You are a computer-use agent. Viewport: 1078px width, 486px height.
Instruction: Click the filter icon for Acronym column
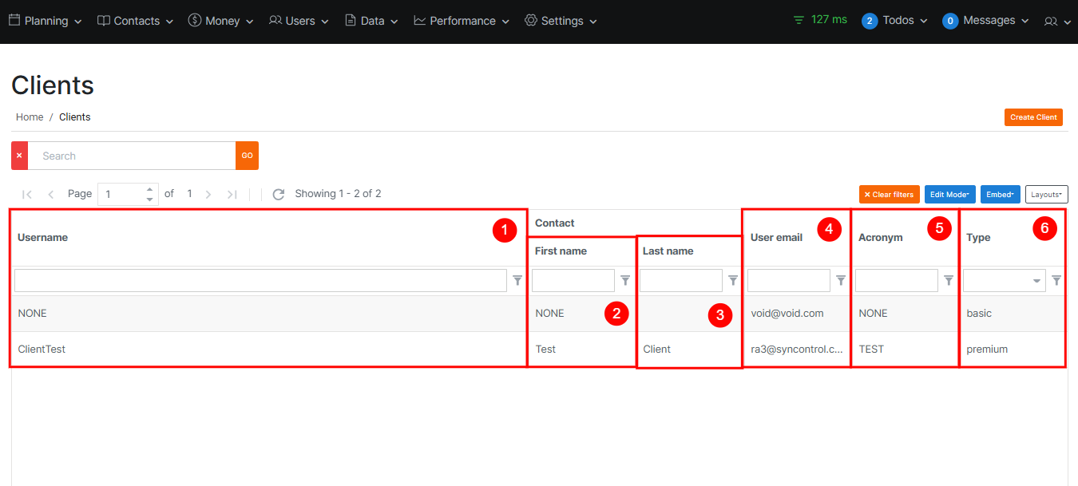pyautogui.click(x=949, y=280)
